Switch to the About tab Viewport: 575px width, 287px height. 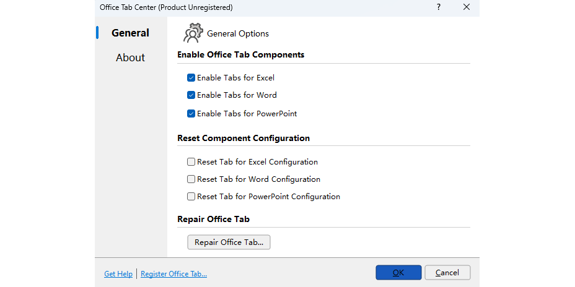(130, 58)
